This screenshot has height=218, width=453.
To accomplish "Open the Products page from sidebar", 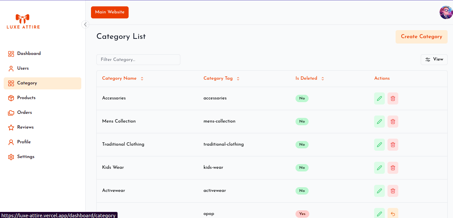I will point(26,98).
